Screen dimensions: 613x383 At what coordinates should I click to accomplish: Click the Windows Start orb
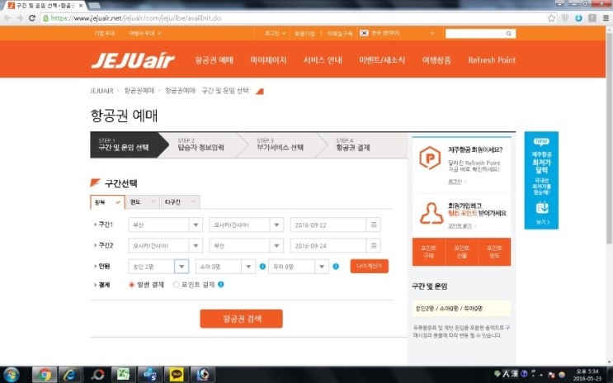pyautogui.click(x=11, y=375)
